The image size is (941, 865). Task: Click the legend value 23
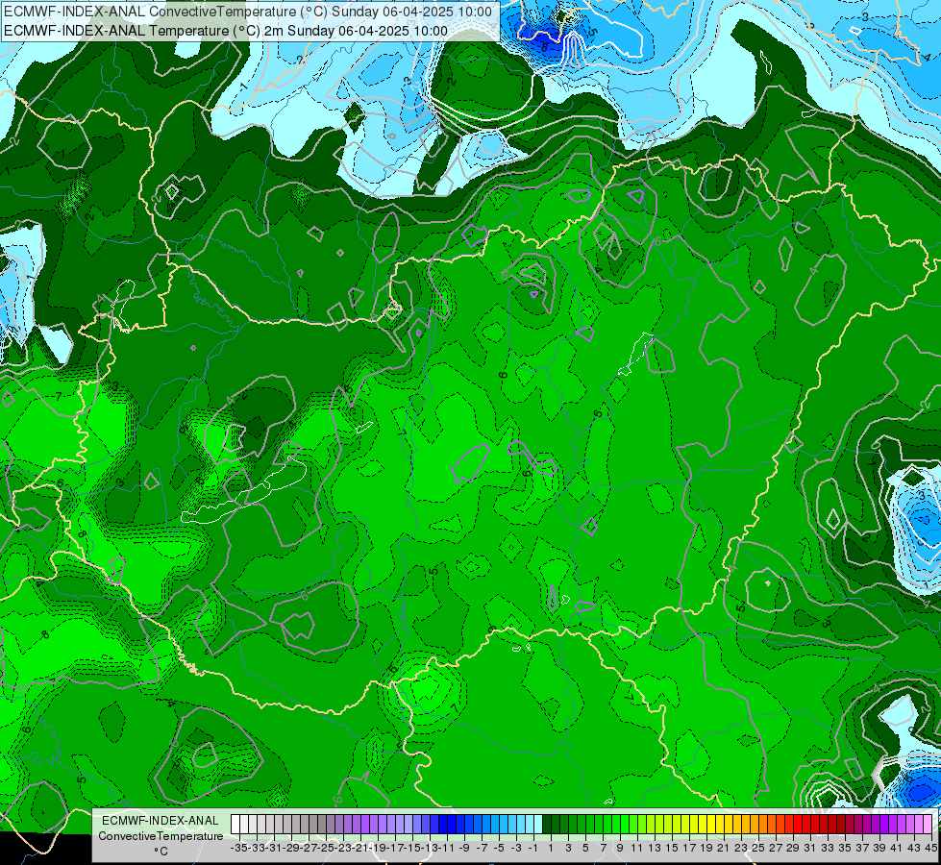pos(740,848)
